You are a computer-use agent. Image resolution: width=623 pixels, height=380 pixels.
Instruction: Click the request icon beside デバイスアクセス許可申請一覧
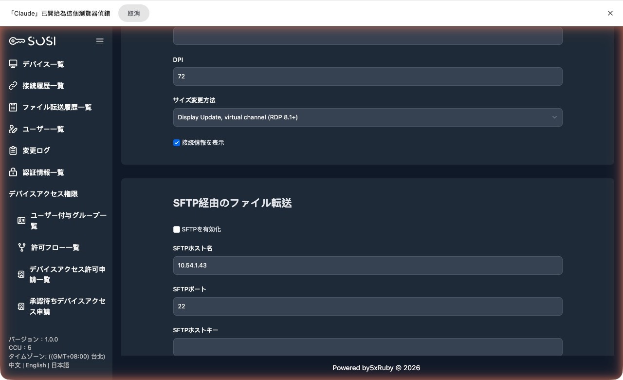(21, 274)
